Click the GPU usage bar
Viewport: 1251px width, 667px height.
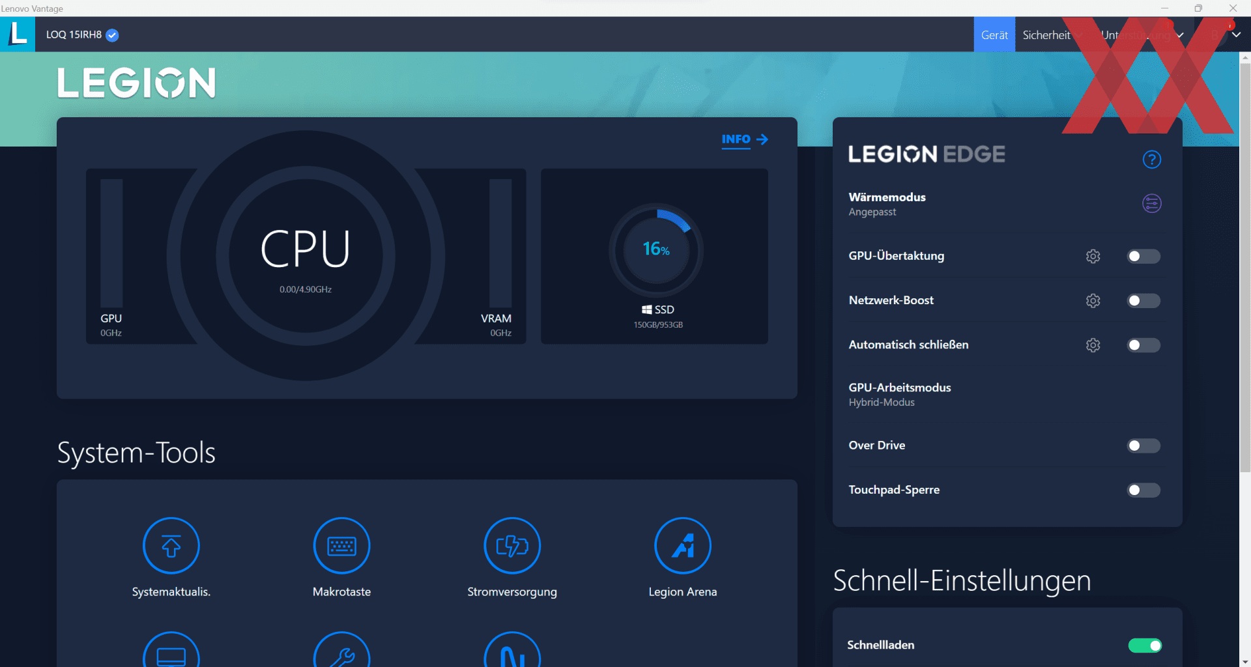[111, 243]
